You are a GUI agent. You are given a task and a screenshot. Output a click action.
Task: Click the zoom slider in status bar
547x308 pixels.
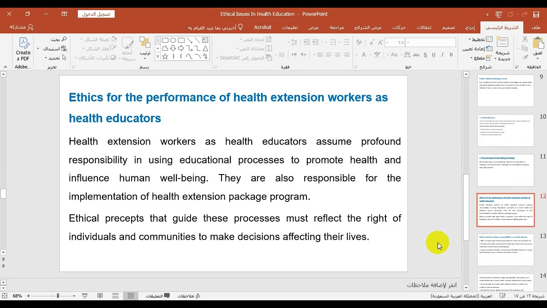tap(58, 296)
